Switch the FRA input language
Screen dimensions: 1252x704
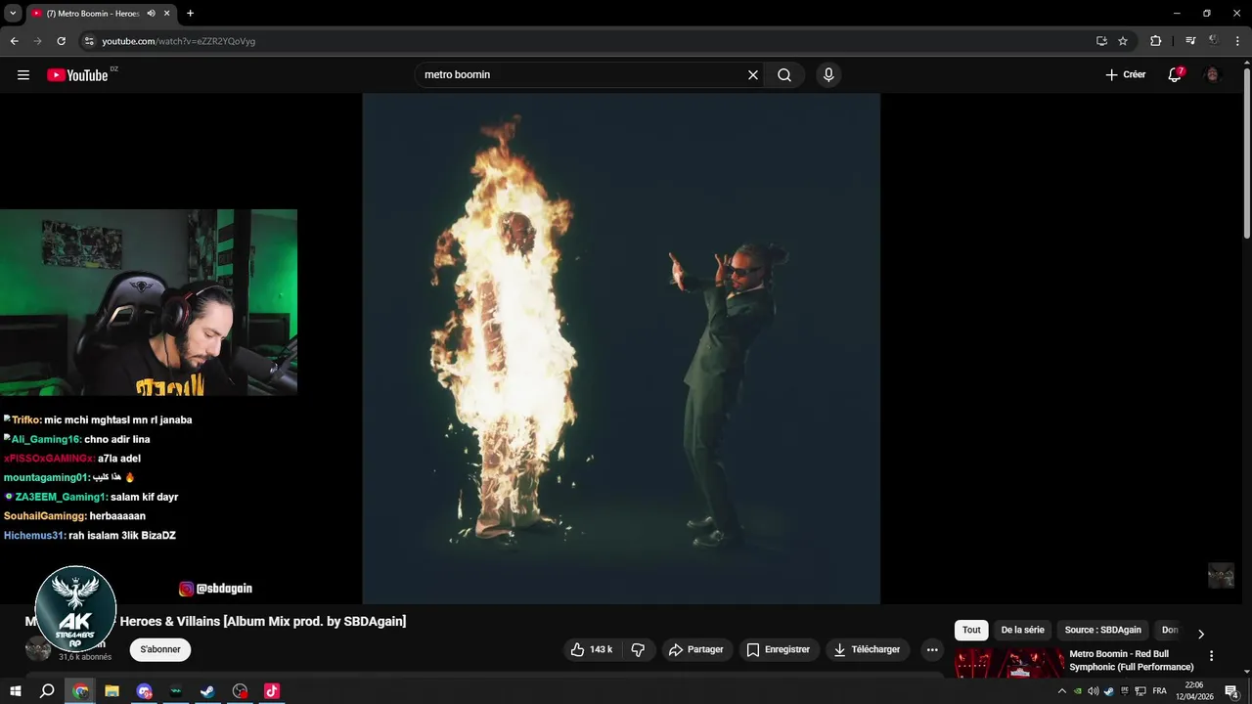click(1160, 691)
